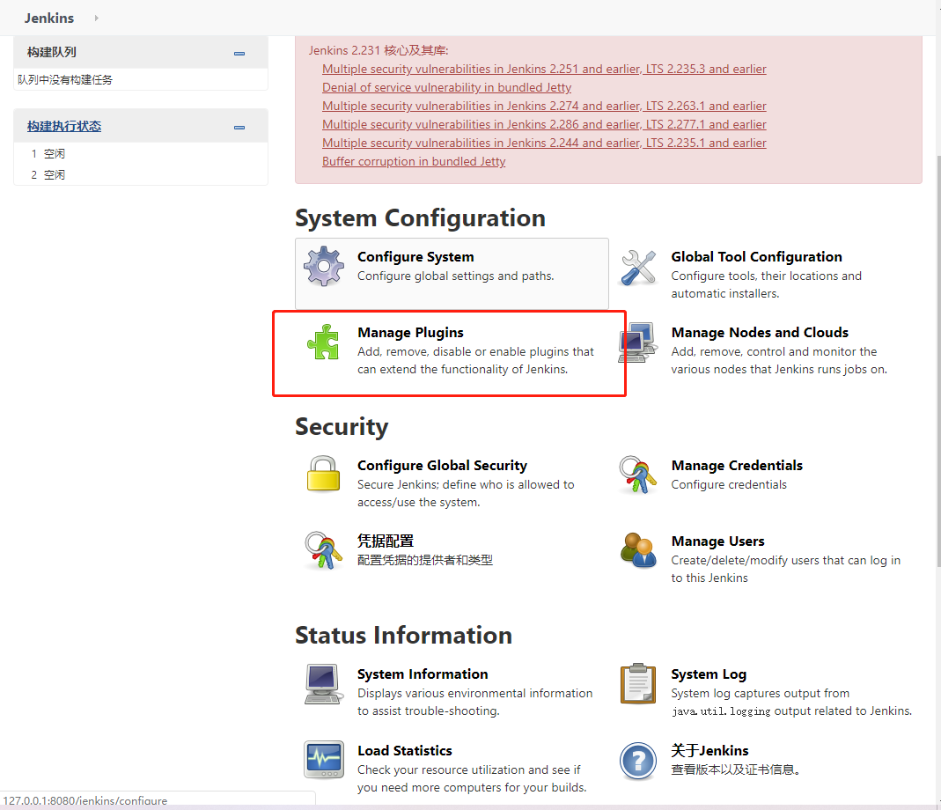
Task: Click the 配置凭据的提供者和类型 description
Action: coord(425,560)
